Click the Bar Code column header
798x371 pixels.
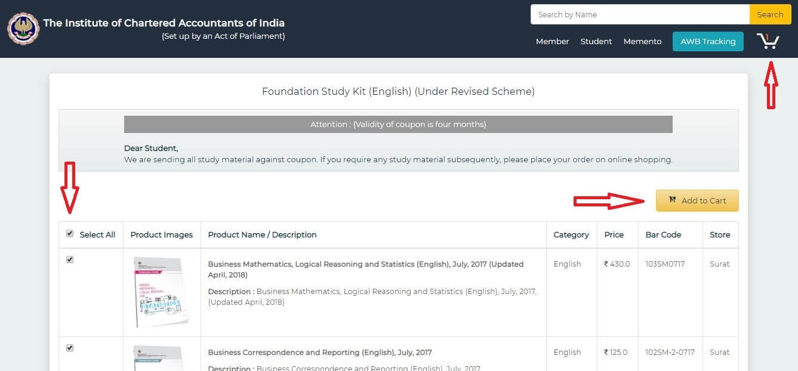(x=663, y=234)
